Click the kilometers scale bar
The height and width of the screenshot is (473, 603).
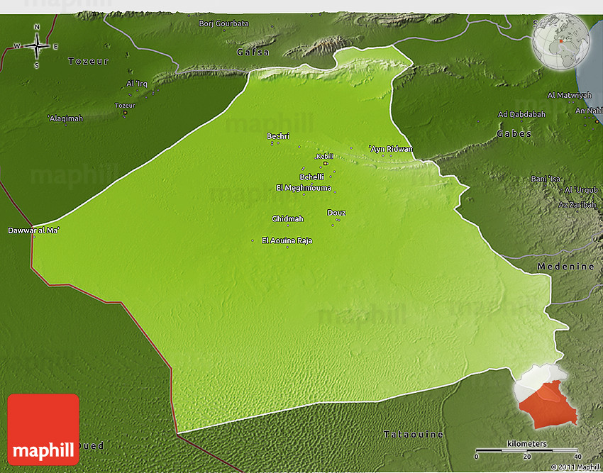tap(527, 450)
